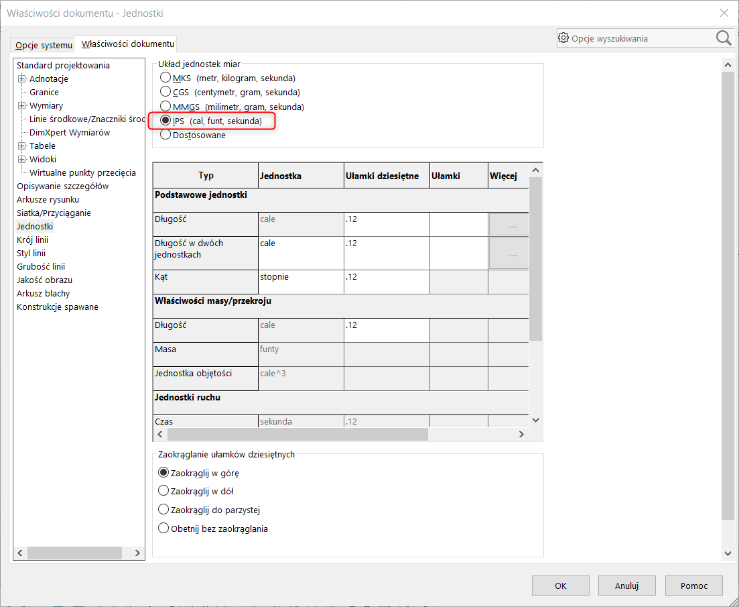The image size is (739, 607).
Task: Expand the Tabele tree node
Action: (x=22, y=146)
